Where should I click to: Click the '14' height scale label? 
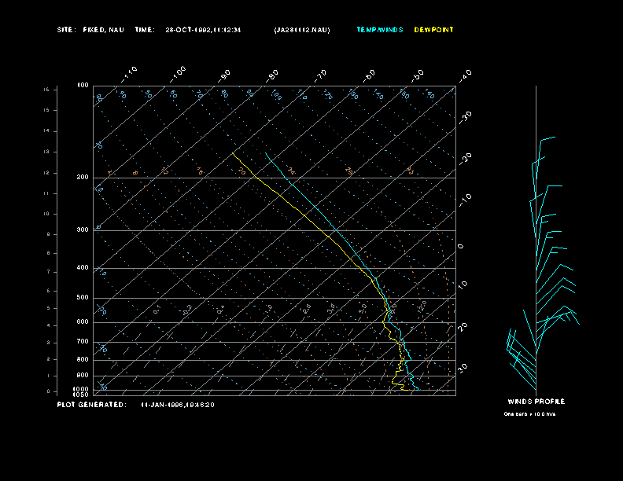[x=46, y=131]
